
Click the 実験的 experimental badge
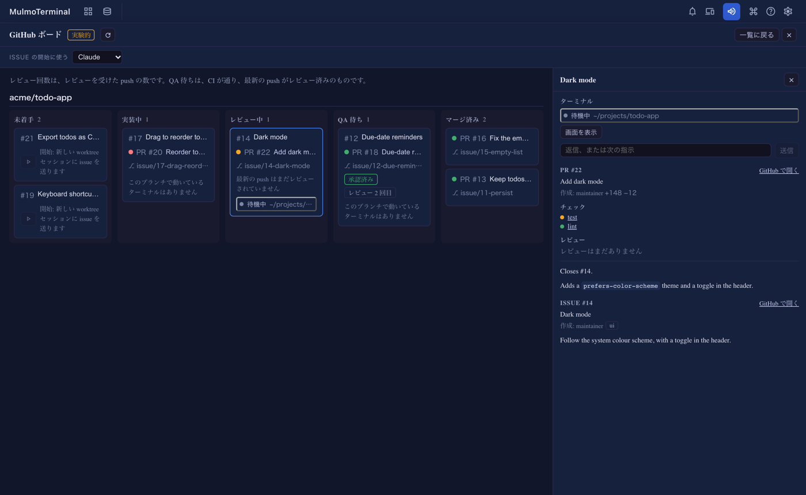81,35
